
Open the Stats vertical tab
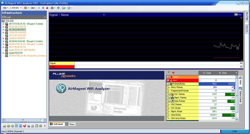(x=240, y=81)
